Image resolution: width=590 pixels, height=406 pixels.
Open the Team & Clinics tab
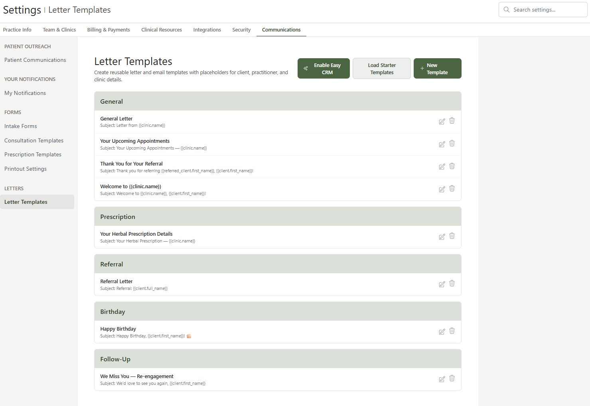pyautogui.click(x=59, y=30)
